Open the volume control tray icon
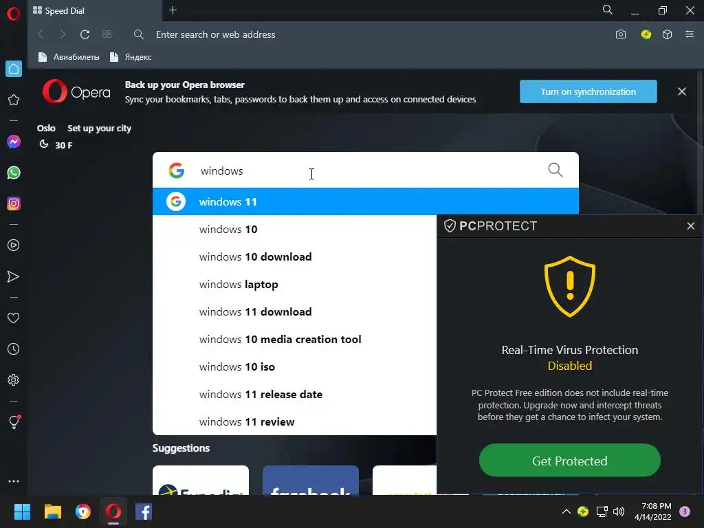Screen dimensions: 704x528 tap(619, 511)
